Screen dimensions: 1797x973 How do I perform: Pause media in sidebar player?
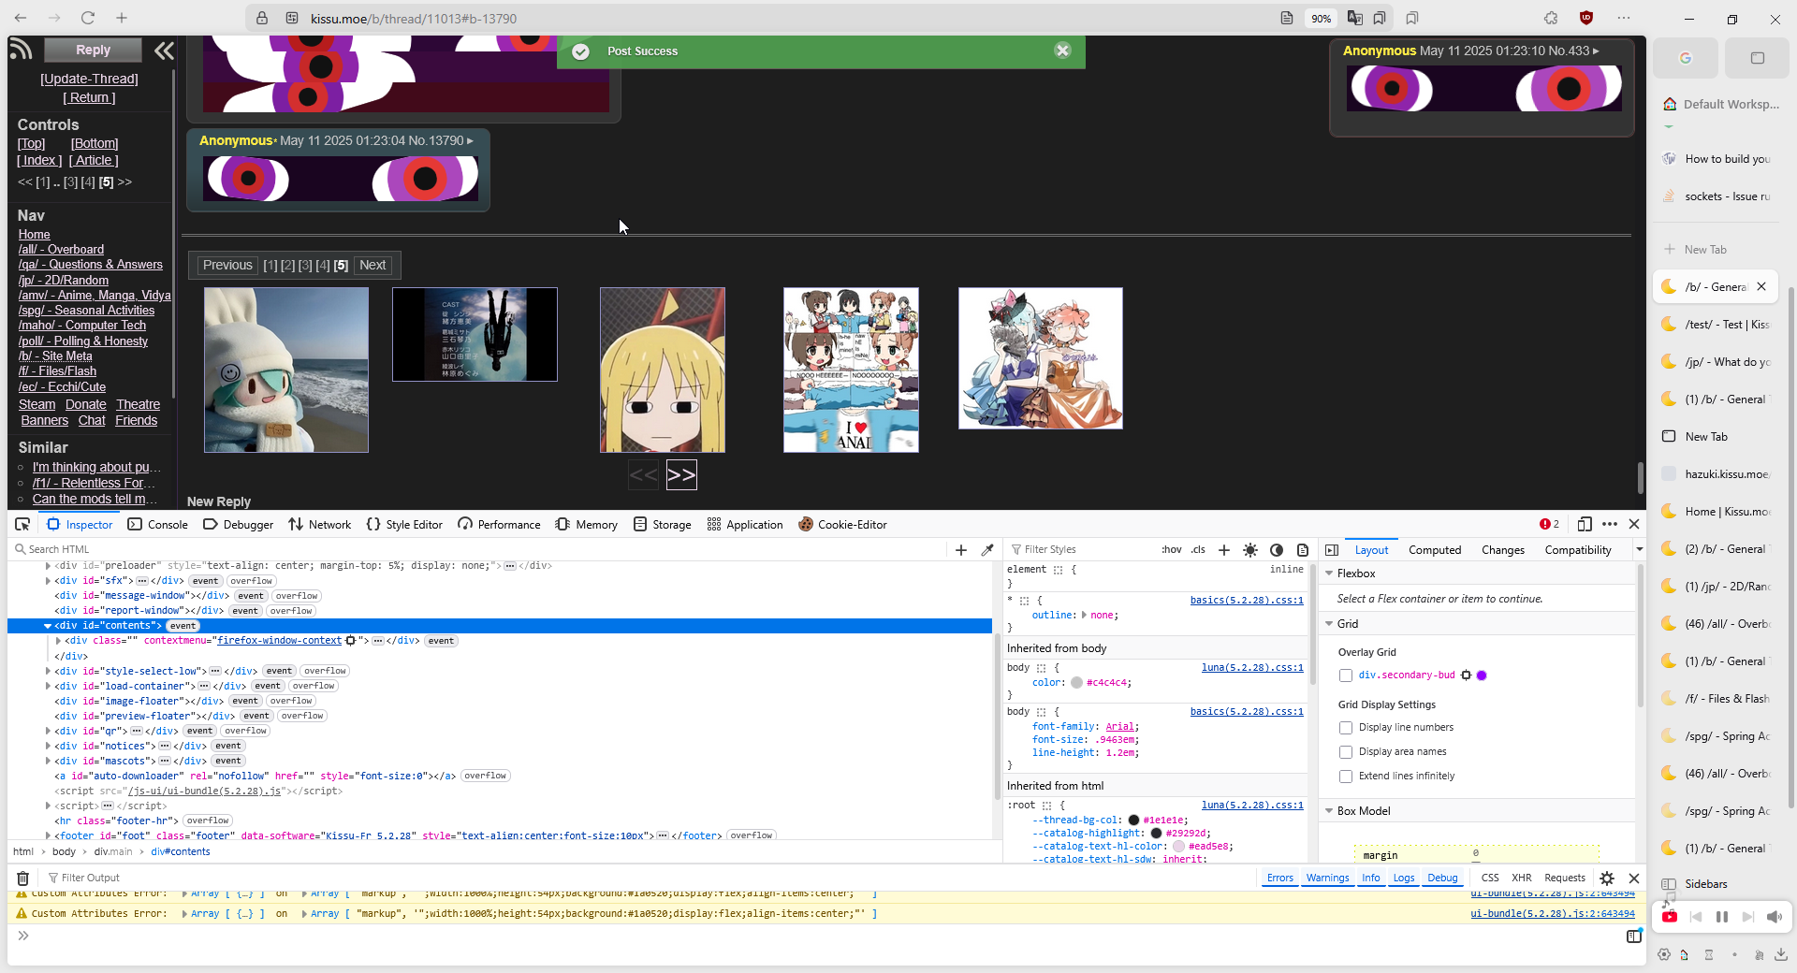(1721, 917)
